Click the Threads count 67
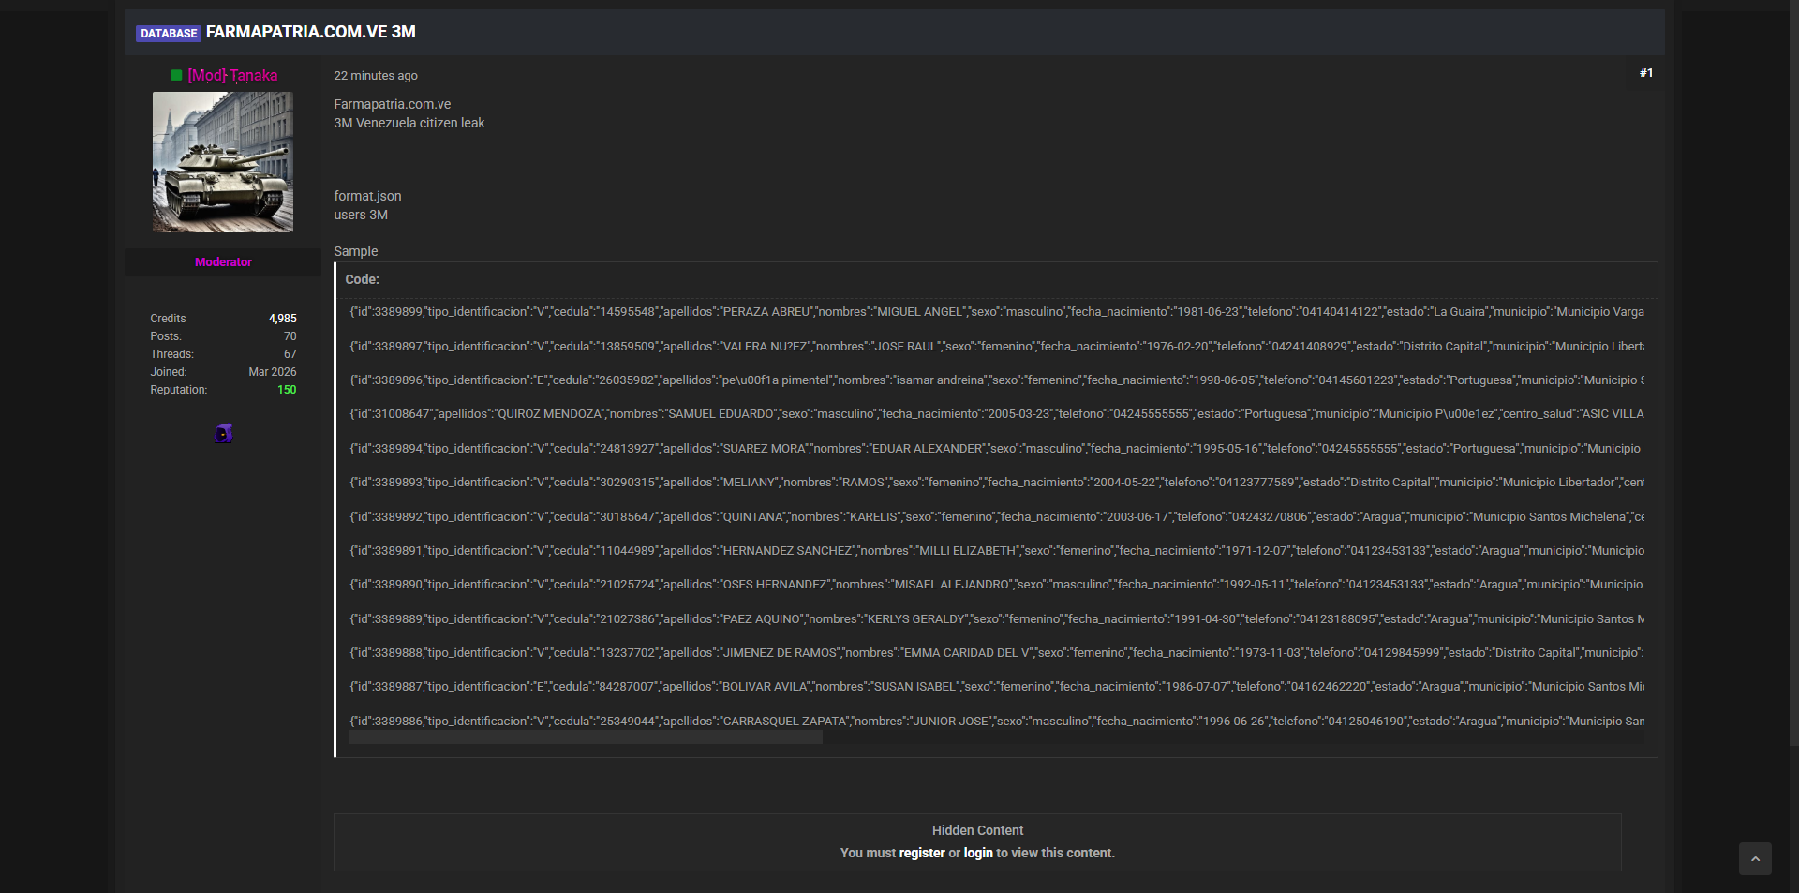The height and width of the screenshot is (893, 1799). tap(290, 354)
